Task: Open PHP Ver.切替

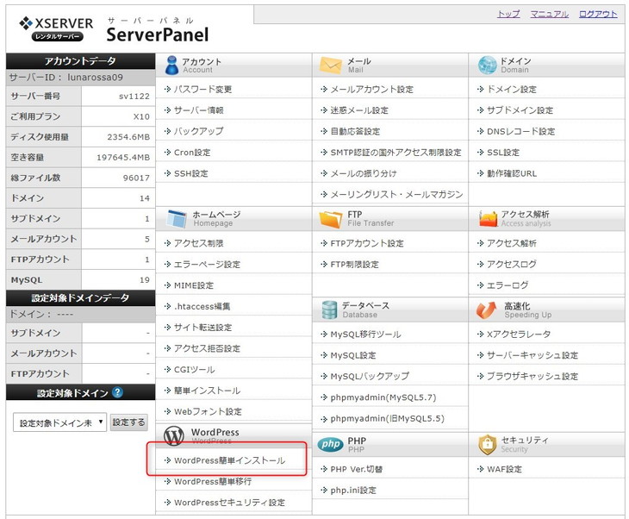Action: point(356,469)
